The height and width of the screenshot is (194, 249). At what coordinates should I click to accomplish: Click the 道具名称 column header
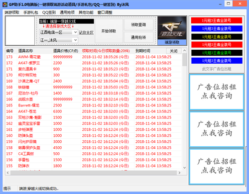point(25,51)
